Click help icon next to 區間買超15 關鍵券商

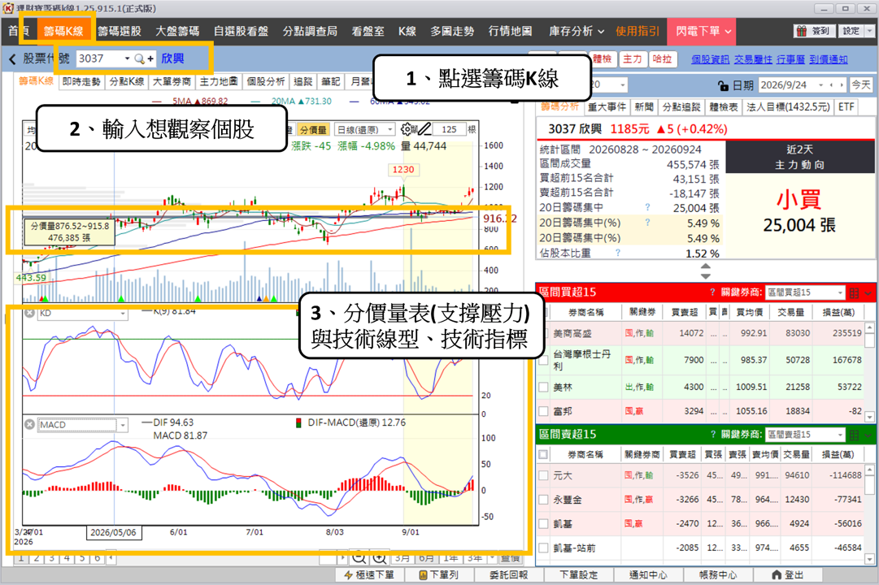click(712, 292)
